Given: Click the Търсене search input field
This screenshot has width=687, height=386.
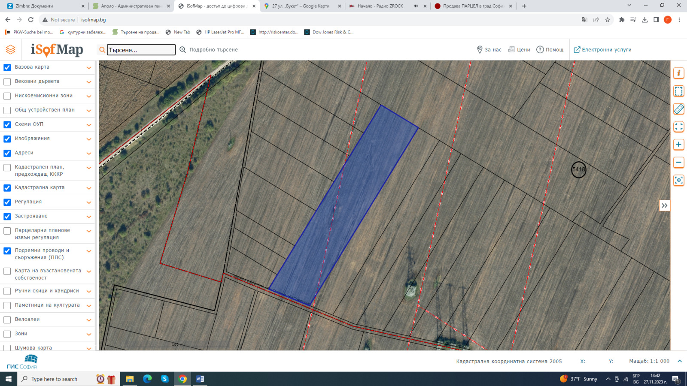Looking at the screenshot, I should coord(141,50).
